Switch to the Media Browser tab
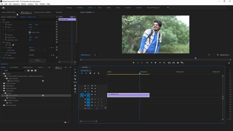 click(28, 67)
